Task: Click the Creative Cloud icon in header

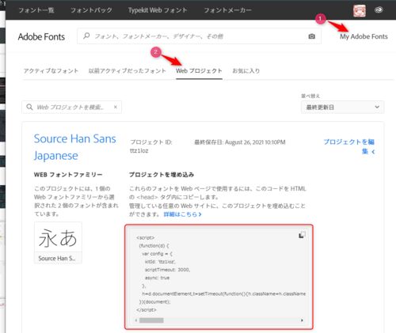Action: (x=379, y=10)
